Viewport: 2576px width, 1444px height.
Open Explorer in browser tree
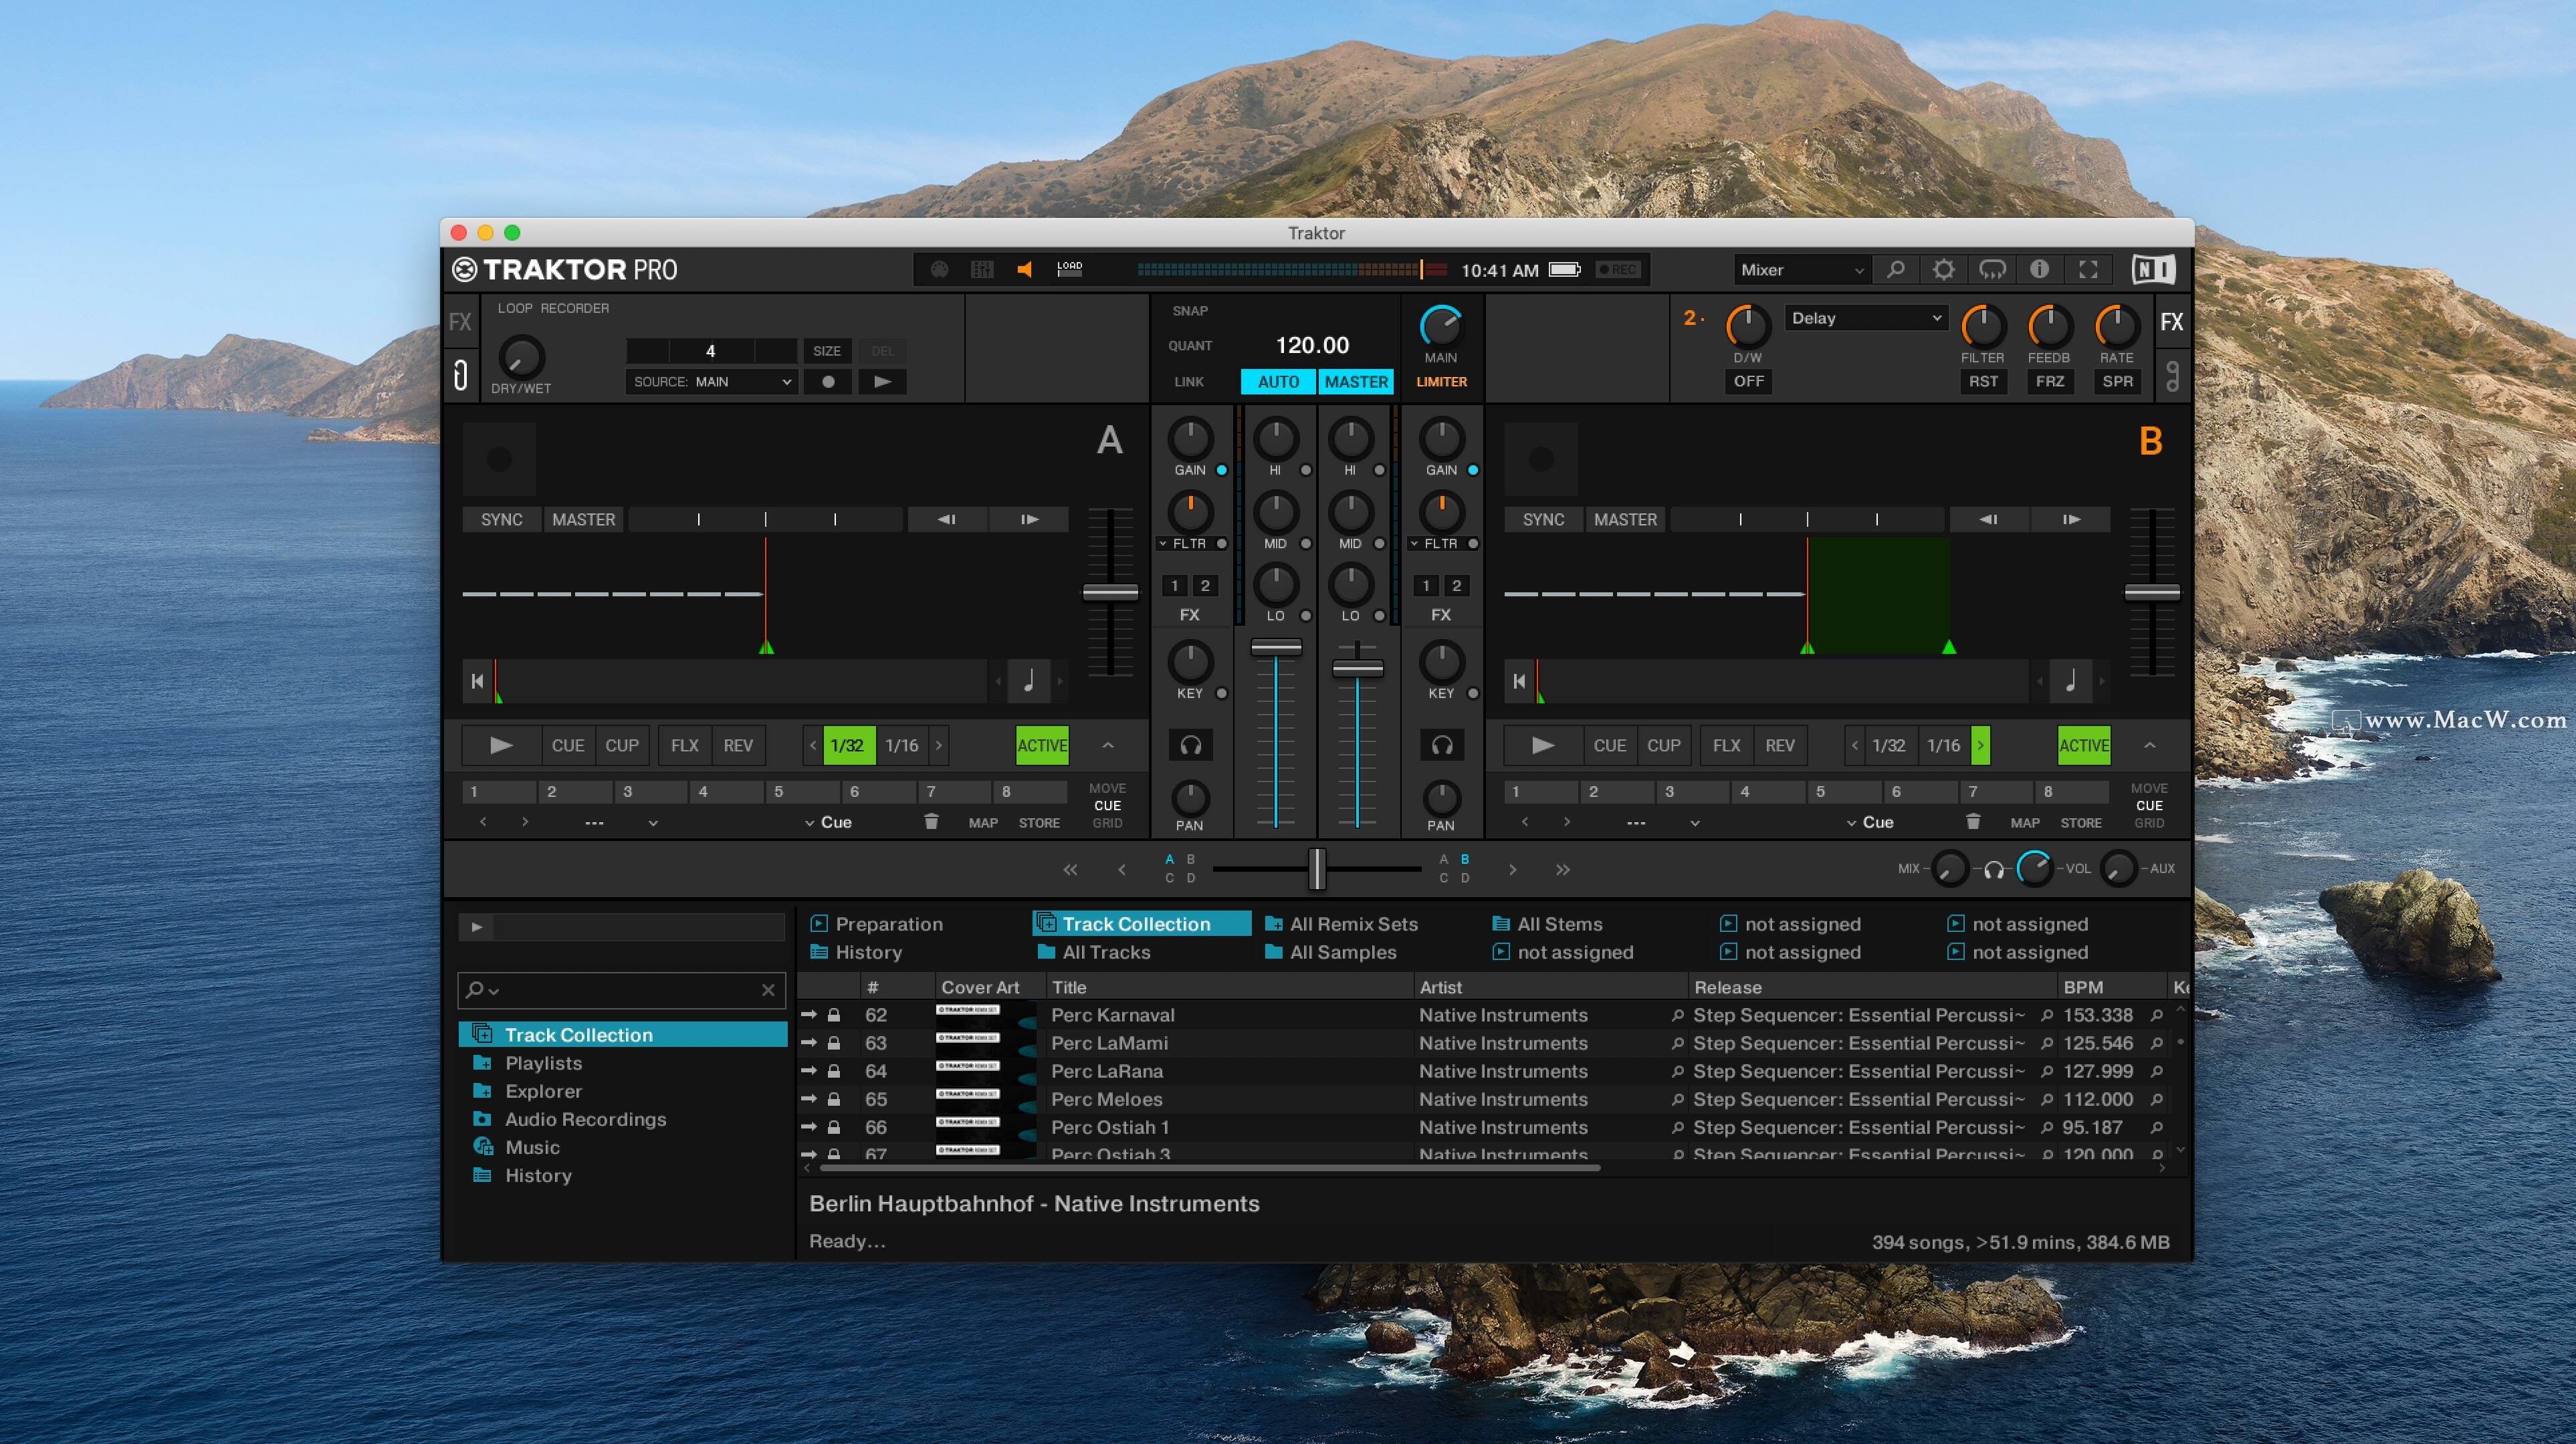coord(543,1091)
